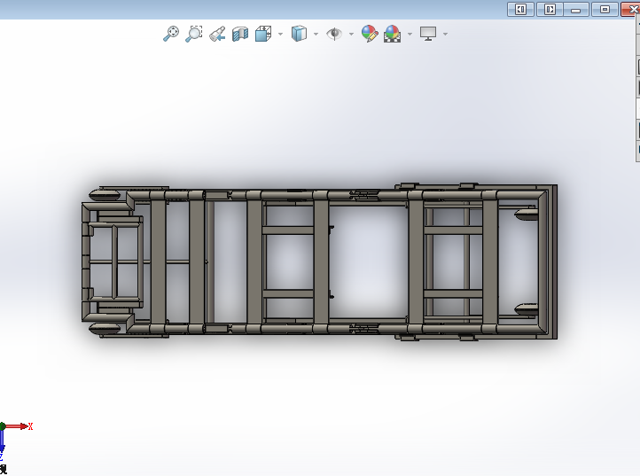This screenshot has width=640, height=476.
Task: Tile the document window to the left
Action: coord(520,9)
